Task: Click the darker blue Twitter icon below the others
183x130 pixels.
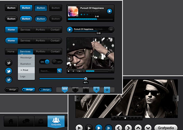Action: [x=8, y=80]
